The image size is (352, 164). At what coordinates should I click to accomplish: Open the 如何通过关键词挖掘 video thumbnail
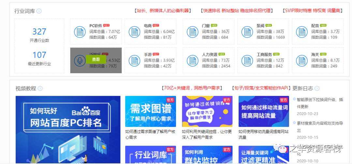tap(207, 112)
